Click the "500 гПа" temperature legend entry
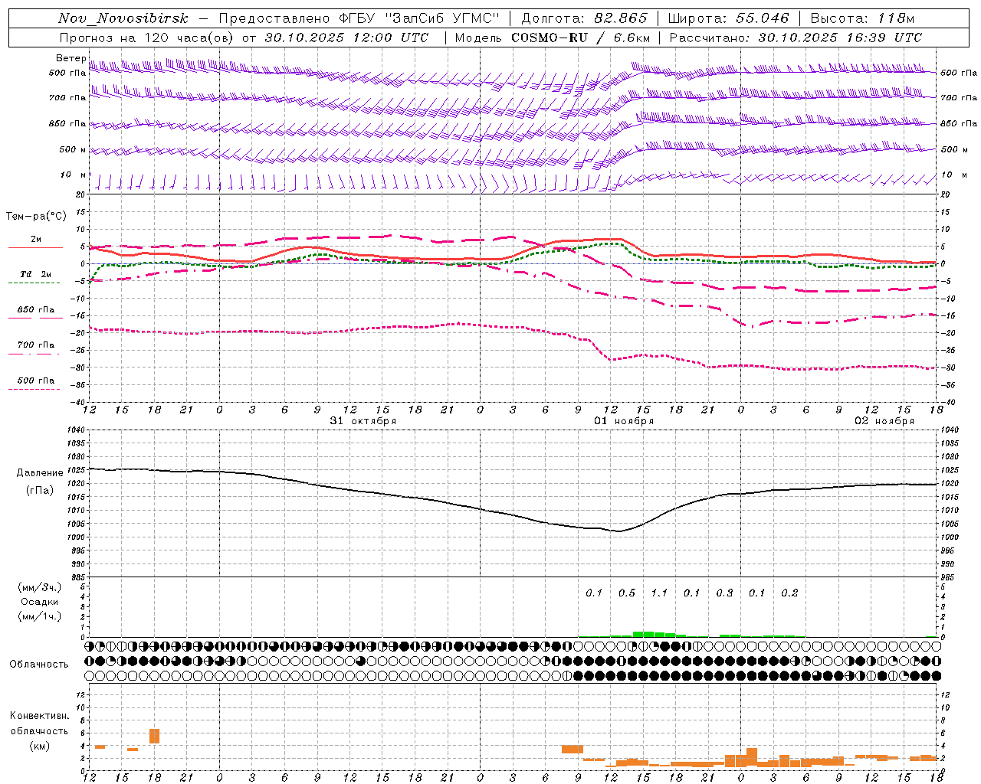 click(x=36, y=381)
